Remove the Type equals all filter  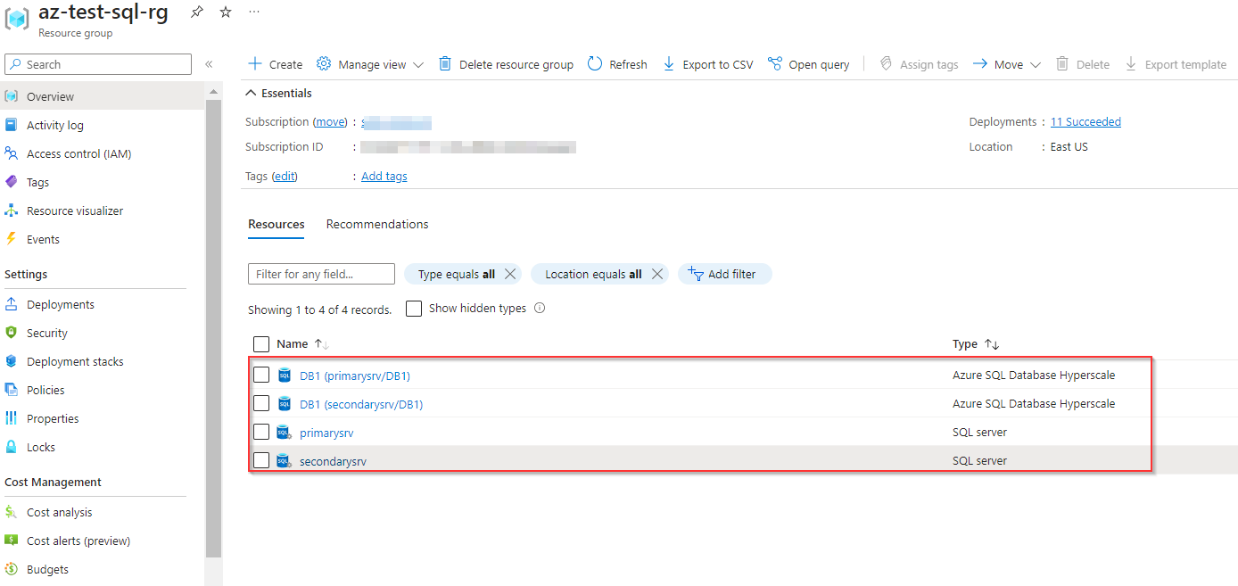click(x=510, y=274)
